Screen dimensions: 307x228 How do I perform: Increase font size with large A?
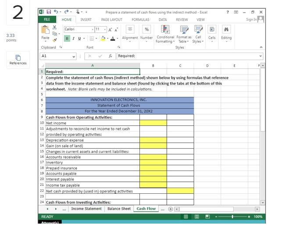coord(110,29)
